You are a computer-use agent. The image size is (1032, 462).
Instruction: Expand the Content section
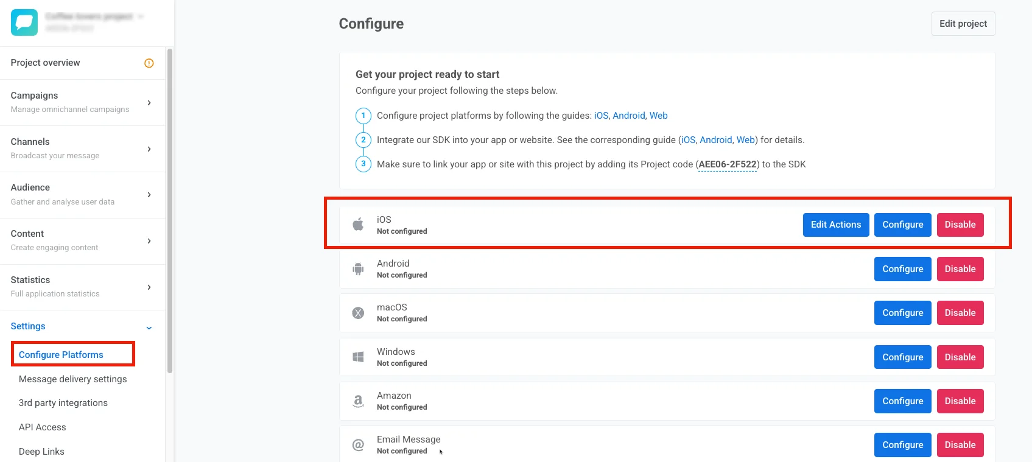tap(149, 241)
